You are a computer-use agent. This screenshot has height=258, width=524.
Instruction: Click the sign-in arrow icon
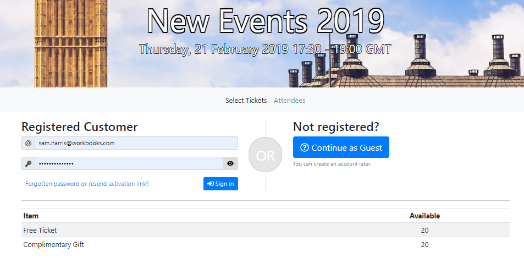tap(211, 184)
